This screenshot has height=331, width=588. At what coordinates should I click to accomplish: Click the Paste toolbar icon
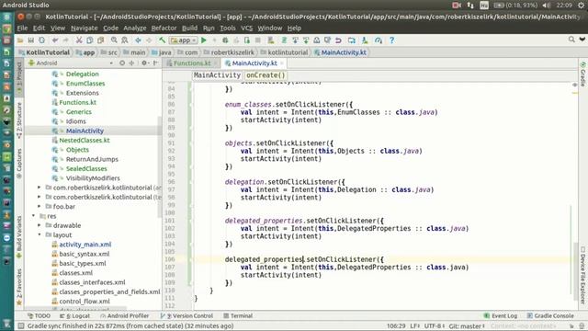[100, 40]
